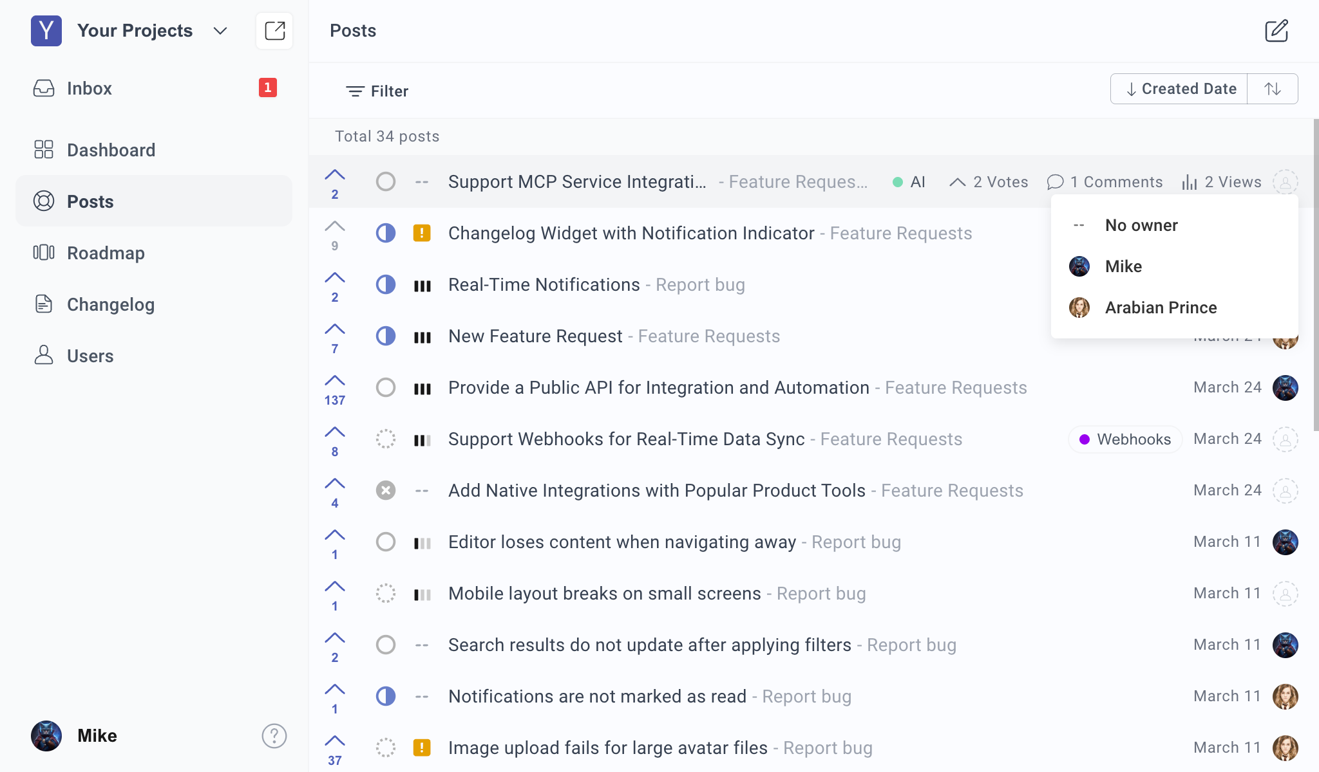Click the canceled status icon on Add Native Integrations
The width and height of the screenshot is (1319, 772).
(386, 490)
